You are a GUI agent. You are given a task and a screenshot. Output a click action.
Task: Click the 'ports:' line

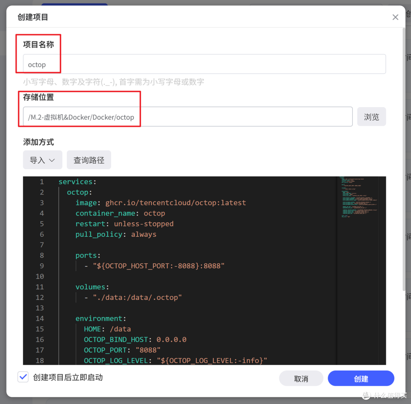coord(88,255)
